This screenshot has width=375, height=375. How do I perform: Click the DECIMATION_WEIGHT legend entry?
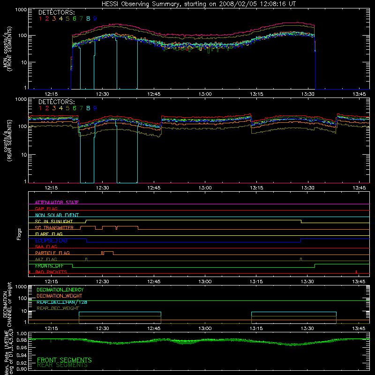60,296
